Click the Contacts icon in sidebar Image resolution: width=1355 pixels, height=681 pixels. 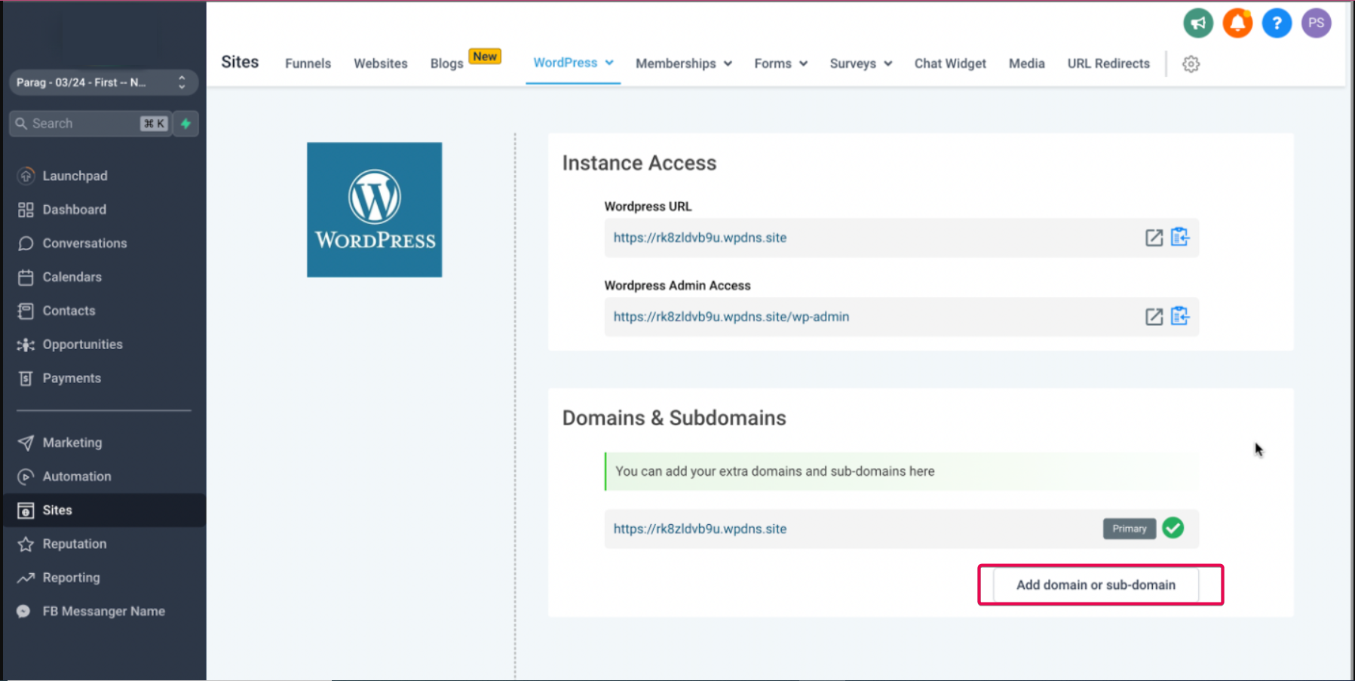(x=26, y=311)
